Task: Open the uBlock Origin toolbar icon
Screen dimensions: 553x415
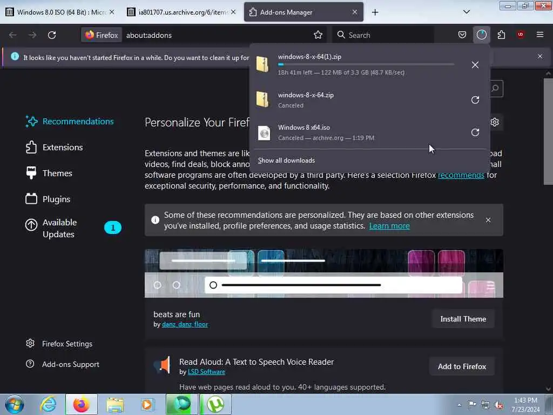Action: pyautogui.click(x=521, y=35)
